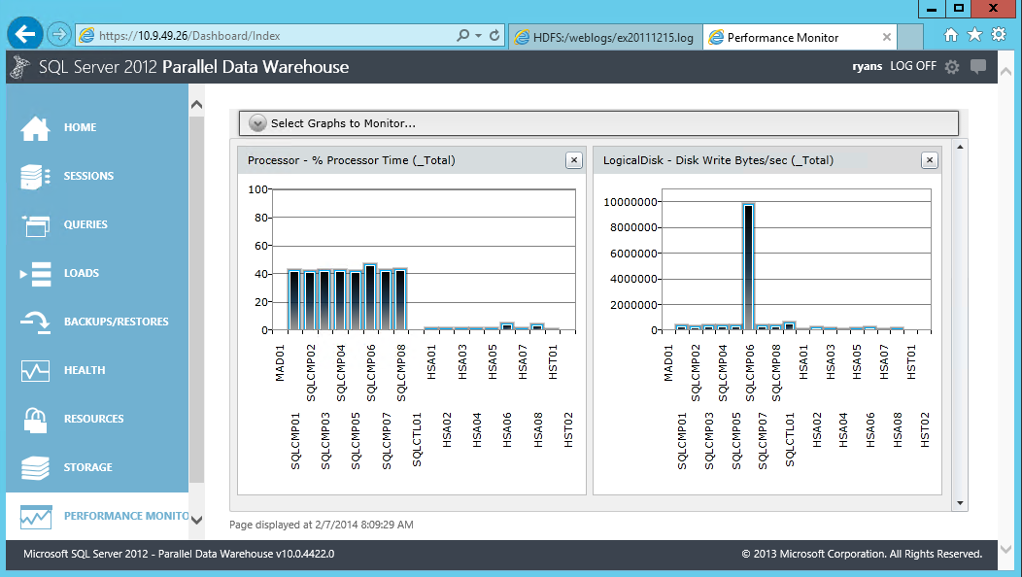Open the Performance Monitor chart icon
This screenshot has width=1022, height=577.
click(x=35, y=517)
